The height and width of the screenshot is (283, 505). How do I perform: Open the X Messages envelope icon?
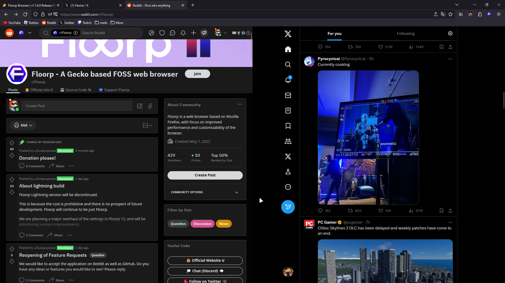288,95
